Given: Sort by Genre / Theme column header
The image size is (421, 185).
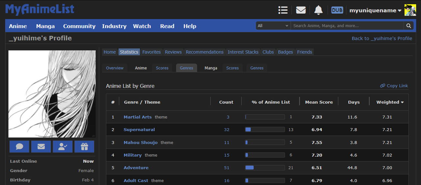Looking at the screenshot, I should click(142, 102).
